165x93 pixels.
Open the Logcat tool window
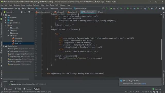tap(8, 89)
